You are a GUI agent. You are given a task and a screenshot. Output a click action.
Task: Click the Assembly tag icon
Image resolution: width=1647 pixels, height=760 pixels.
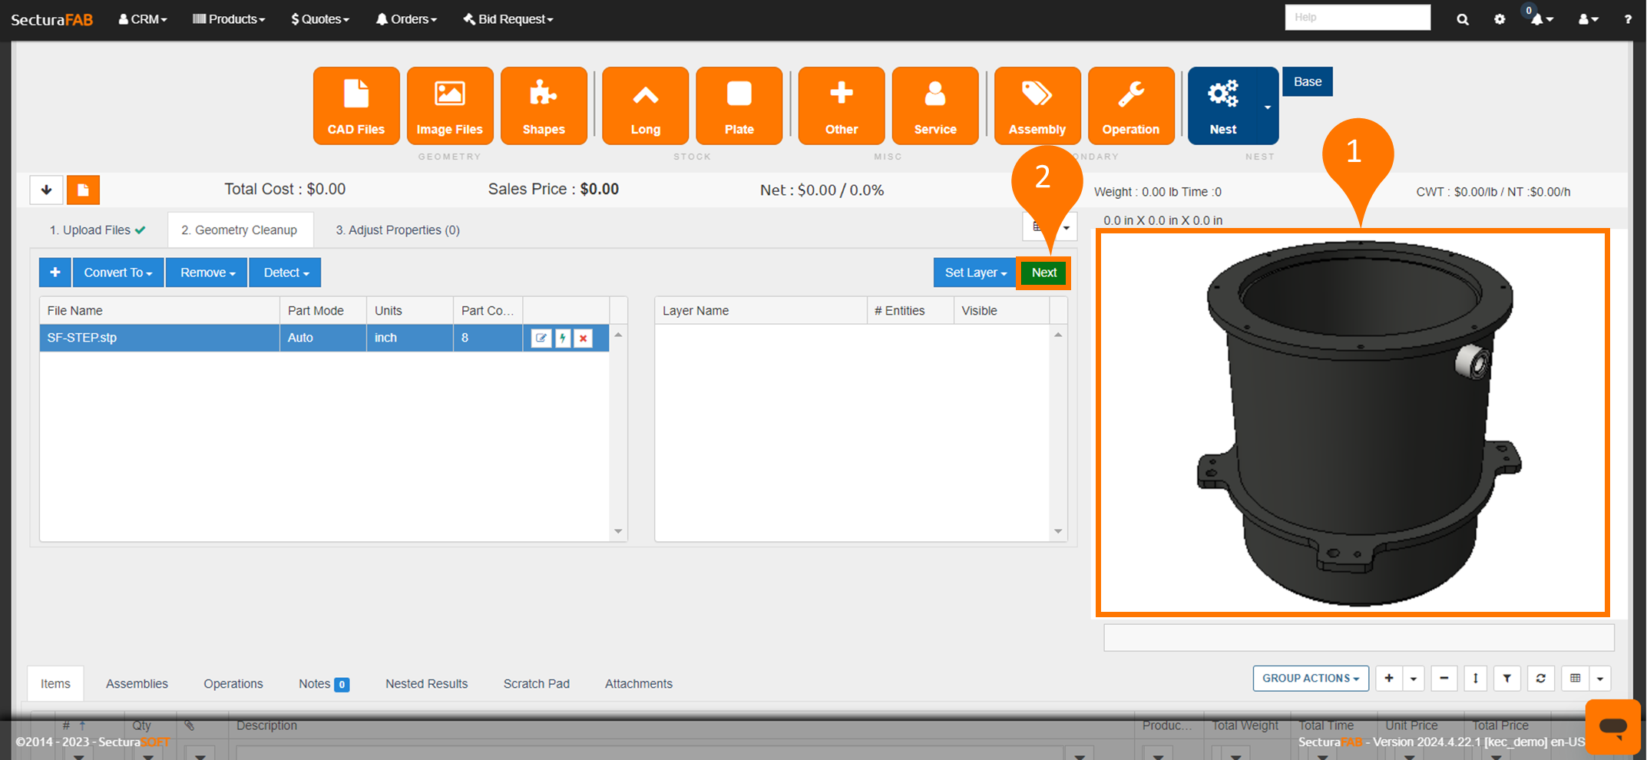tap(1037, 106)
